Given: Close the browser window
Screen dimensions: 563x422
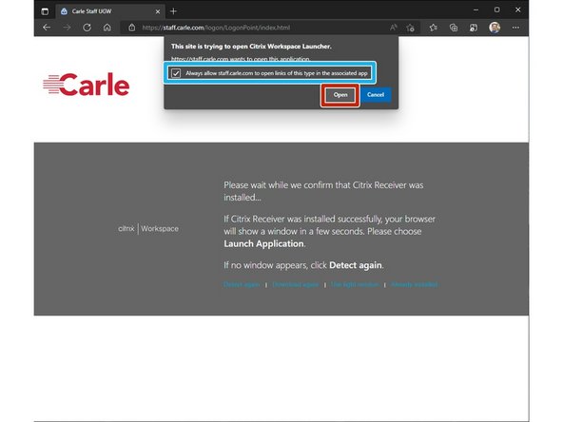Looking at the screenshot, I should (517, 10).
